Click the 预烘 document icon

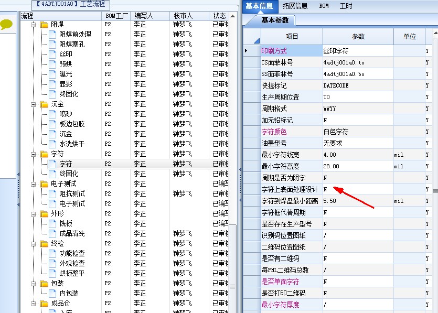[x=52, y=64]
